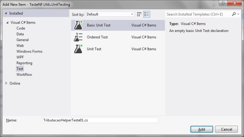The image size is (244, 137).
Task: Click the 'An empty basic Unit Test declaration' description
Action: click(x=199, y=31)
